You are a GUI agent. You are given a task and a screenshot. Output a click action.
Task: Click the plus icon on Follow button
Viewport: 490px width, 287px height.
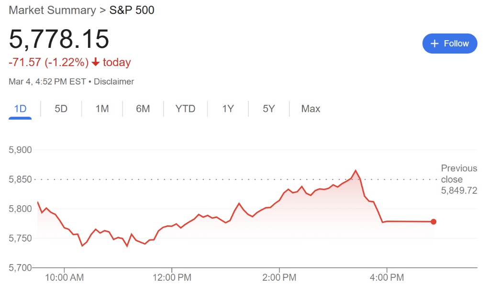(x=434, y=44)
